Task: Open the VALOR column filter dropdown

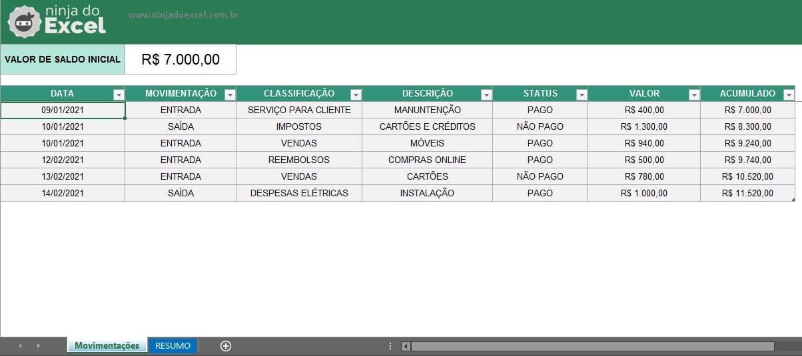Action: [694, 94]
